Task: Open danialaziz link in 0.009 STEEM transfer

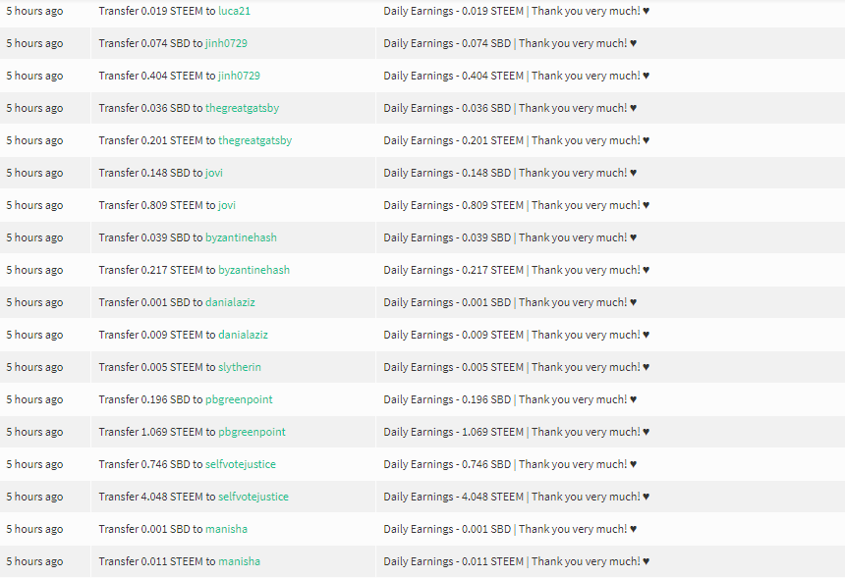Action: pos(243,335)
